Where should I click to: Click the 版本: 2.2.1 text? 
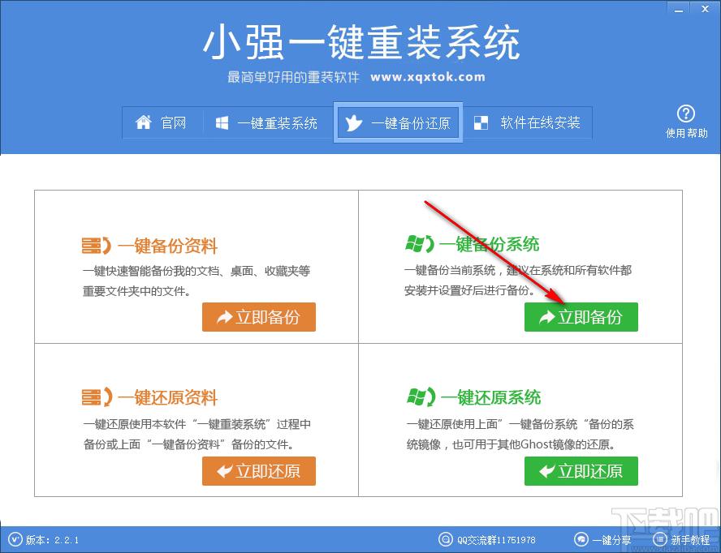tap(53, 540)
